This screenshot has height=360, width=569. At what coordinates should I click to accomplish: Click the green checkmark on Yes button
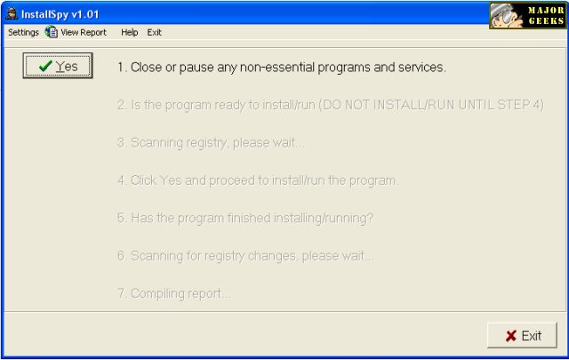45,66
